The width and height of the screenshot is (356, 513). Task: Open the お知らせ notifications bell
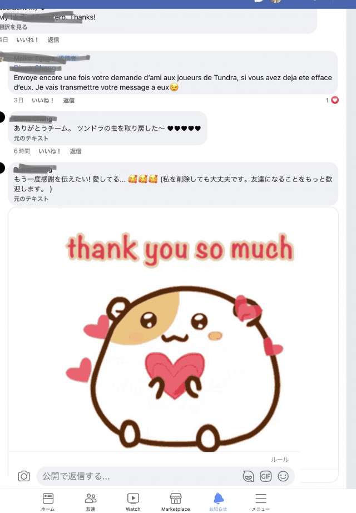click(x=218, y=501)
